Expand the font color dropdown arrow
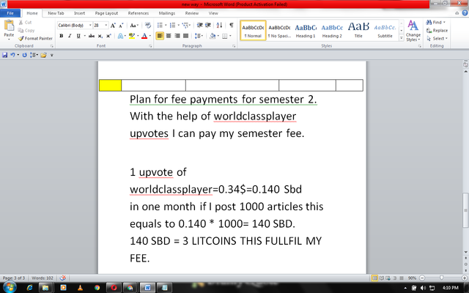The image size is (469, 293). pyautogui.click(x=149, y=36)
